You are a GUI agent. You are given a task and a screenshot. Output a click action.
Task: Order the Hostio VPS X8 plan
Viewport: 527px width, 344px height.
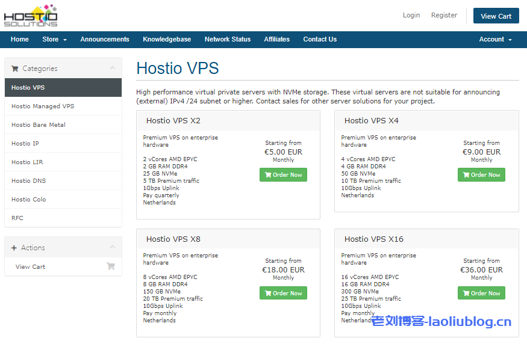pos(283,293)
